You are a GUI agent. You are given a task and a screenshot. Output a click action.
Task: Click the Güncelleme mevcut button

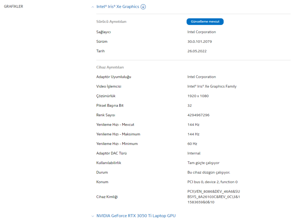point(205,22)
